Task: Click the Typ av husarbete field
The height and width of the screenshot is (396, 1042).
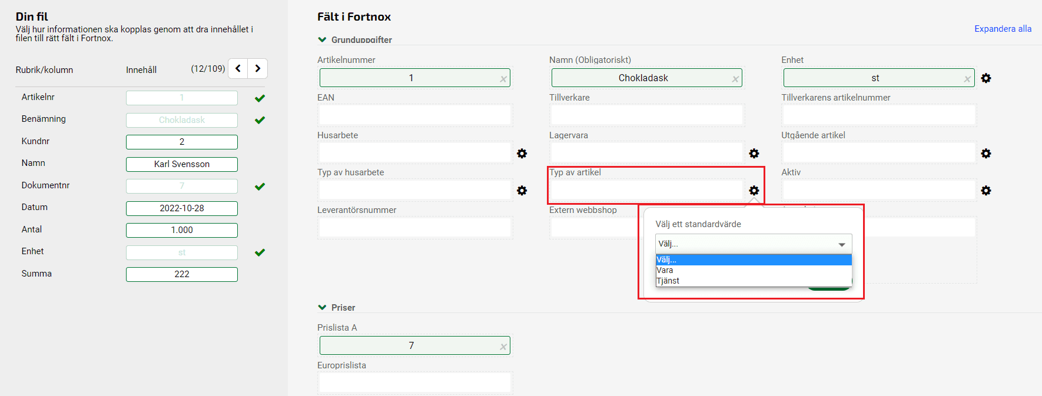Action: coord(415,190)
